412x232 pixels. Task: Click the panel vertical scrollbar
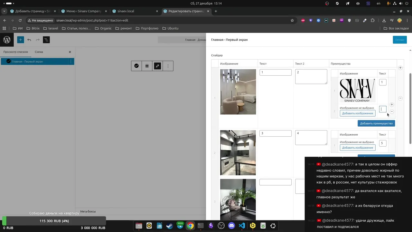[x=410, y=109]
